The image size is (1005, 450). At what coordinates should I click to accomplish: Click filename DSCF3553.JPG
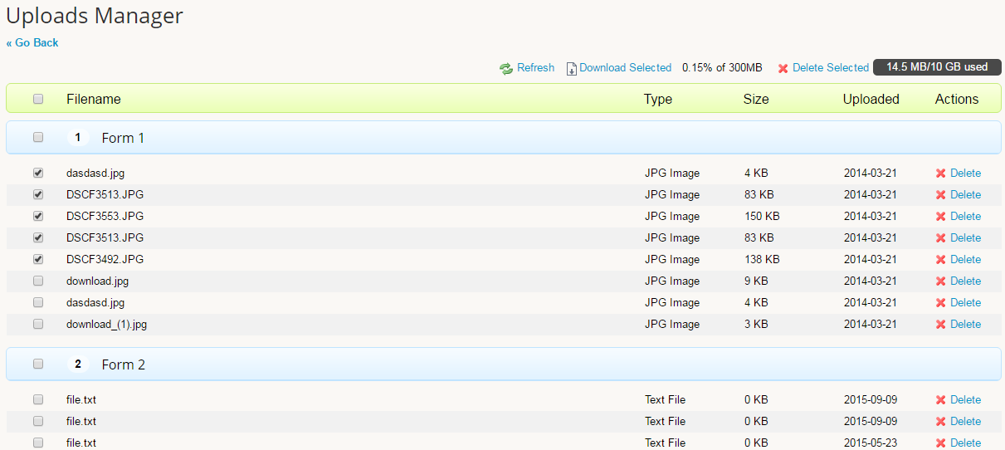coord(105,217)
